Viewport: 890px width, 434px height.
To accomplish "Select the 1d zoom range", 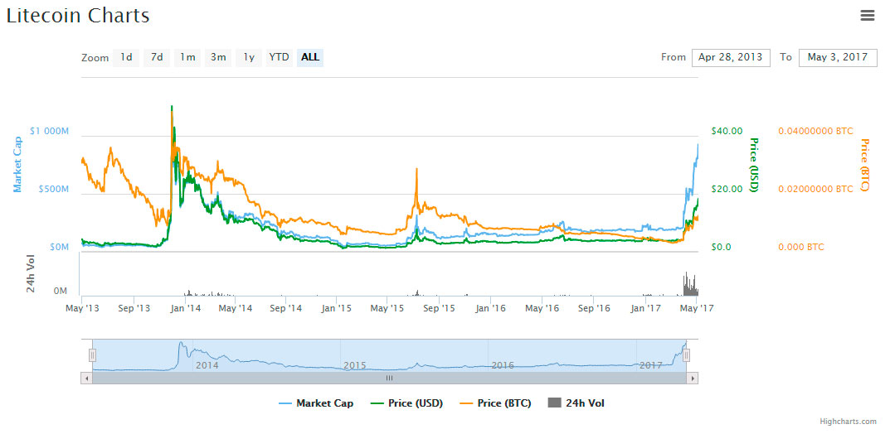I will [x=126, y=57].
